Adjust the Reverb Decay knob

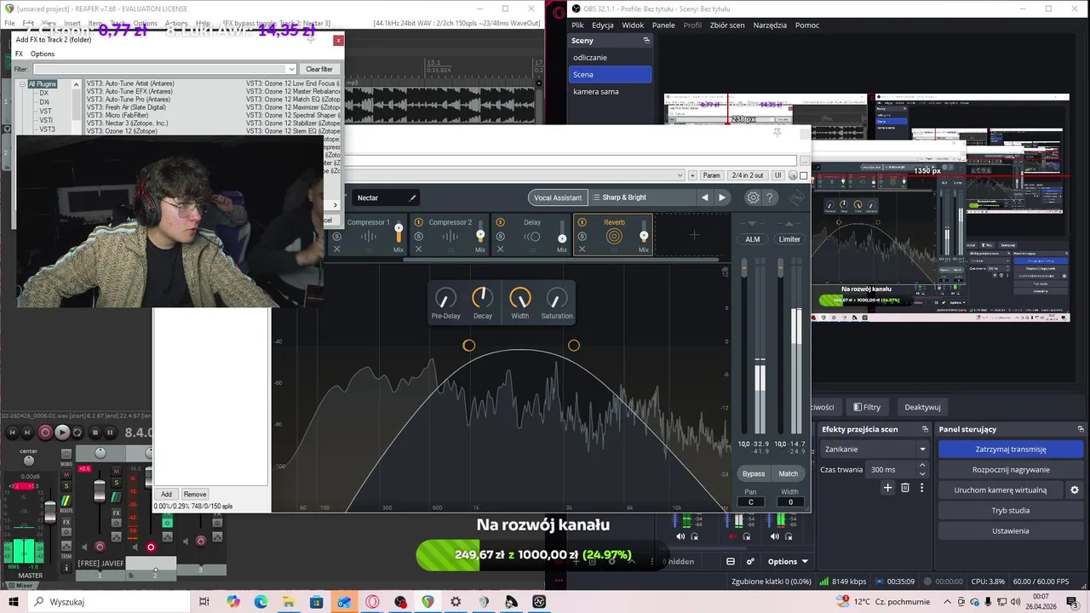point(483,298)
